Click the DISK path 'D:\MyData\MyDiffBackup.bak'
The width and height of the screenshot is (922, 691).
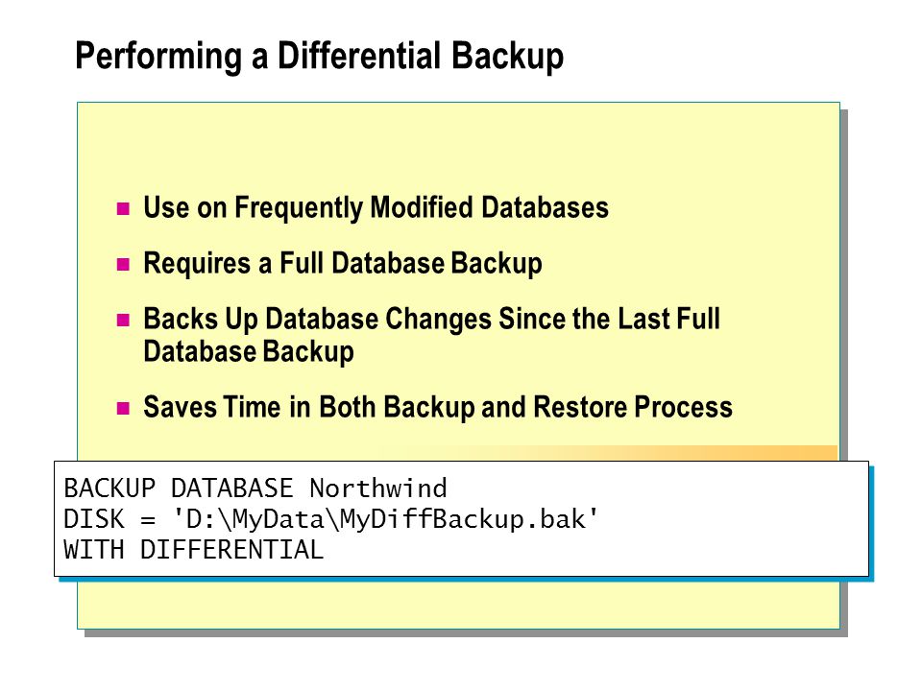(x=386, y=519)
